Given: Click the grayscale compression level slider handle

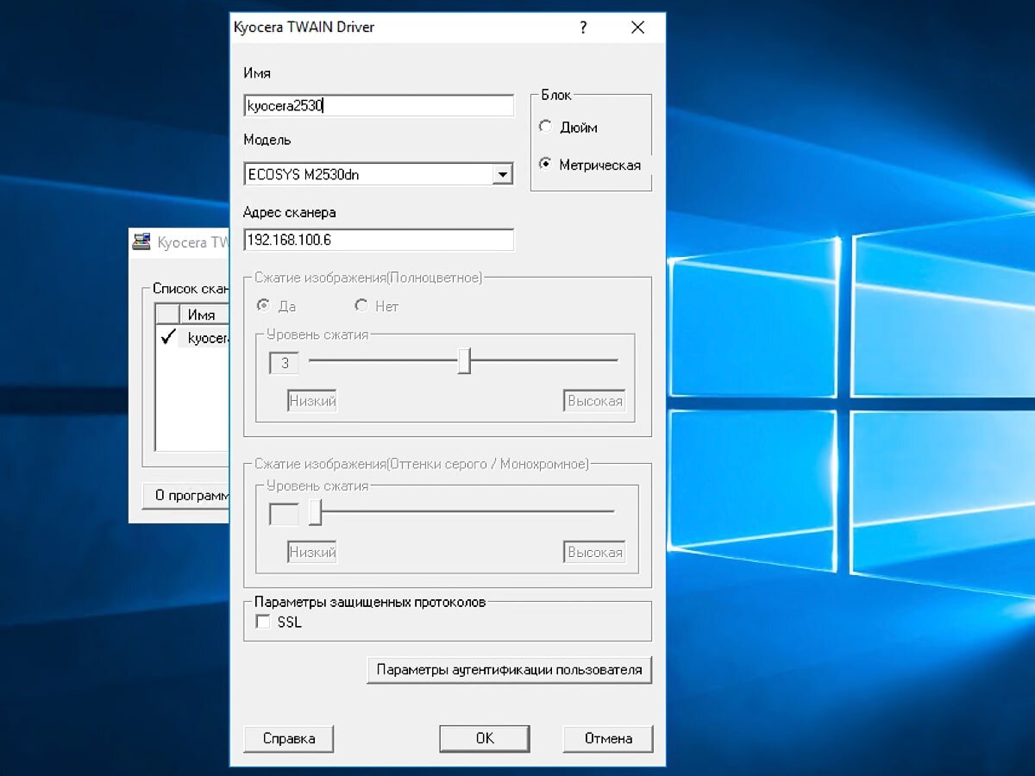Looking at the screenshot, I should coord(316,512).
